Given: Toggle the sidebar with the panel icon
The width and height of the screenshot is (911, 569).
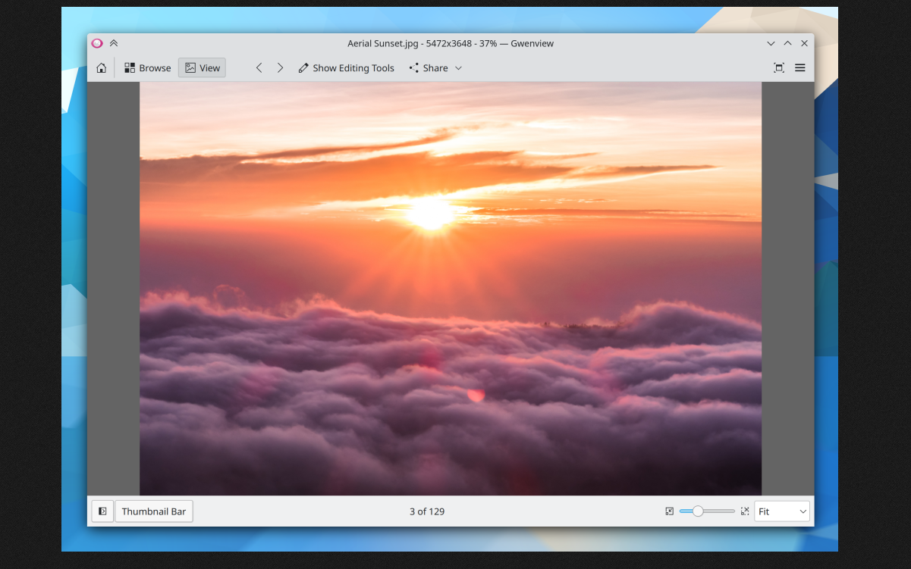Looking at the screenshot, I should tap(102, 511).
